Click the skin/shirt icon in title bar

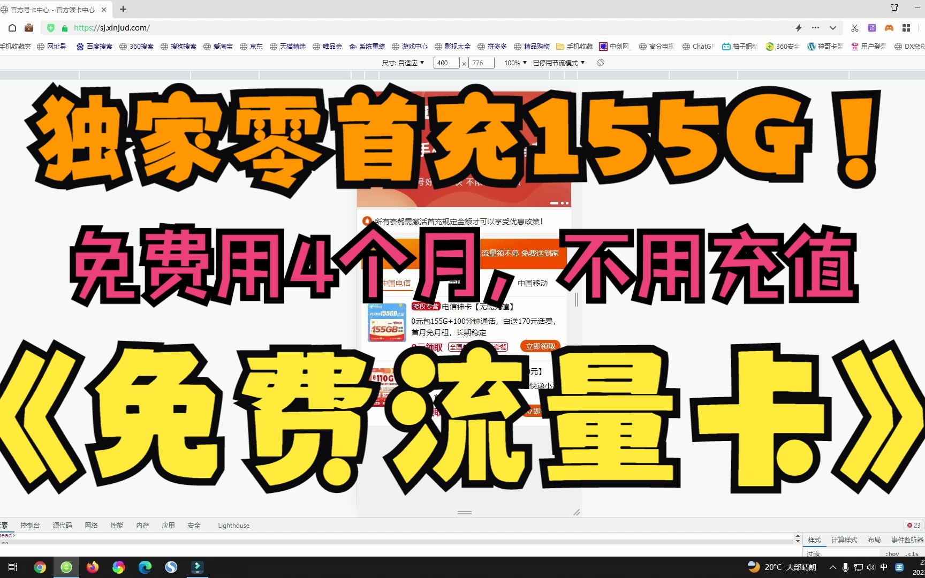click(894, 7)
